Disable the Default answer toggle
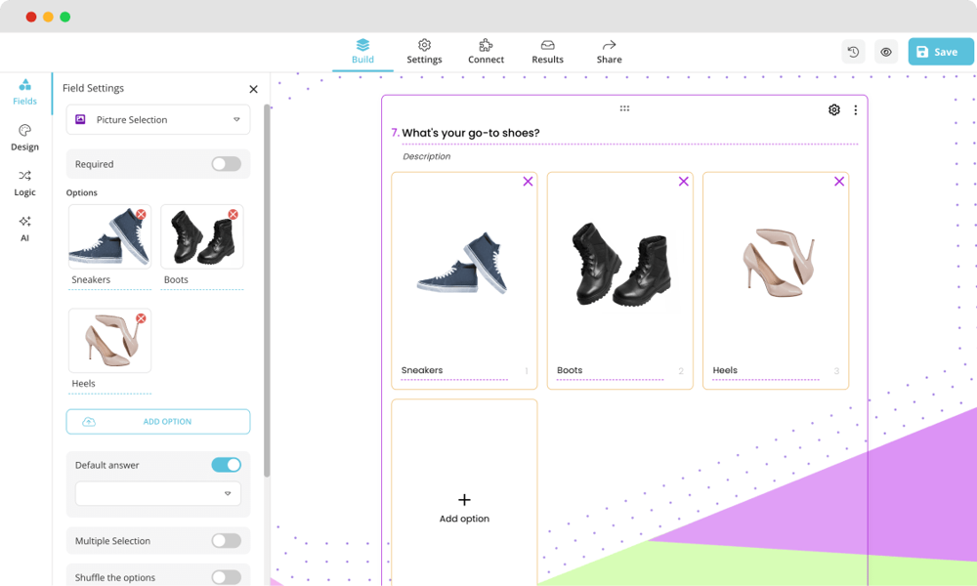Screen dimensions: 977x586 (226, 465)
